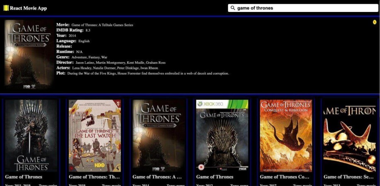This screenshot has height=186, width=380.
Task: Click the large Telltale poster in details panel
Action: [29, 55]
